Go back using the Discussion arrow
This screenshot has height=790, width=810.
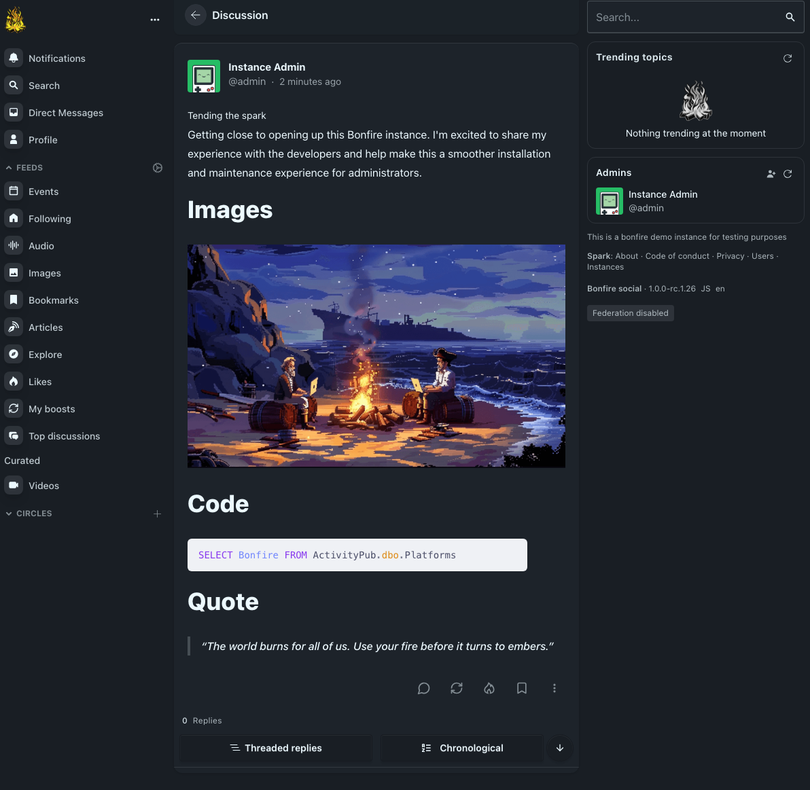pos(195,15)
